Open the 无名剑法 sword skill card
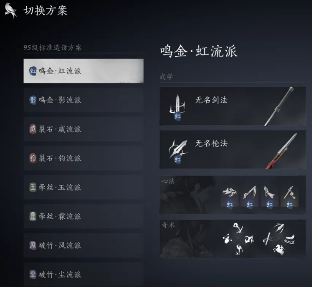This screenshot has height=287, width=312. (233, 106)
